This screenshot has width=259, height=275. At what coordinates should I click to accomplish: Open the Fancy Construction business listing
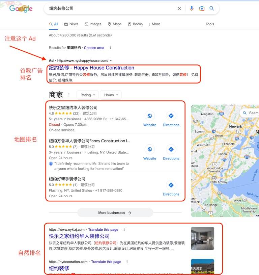point(89,141)
